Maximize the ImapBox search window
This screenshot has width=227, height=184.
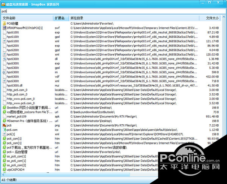pos(209,2)
